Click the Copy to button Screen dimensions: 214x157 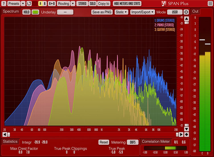[104, 3]
